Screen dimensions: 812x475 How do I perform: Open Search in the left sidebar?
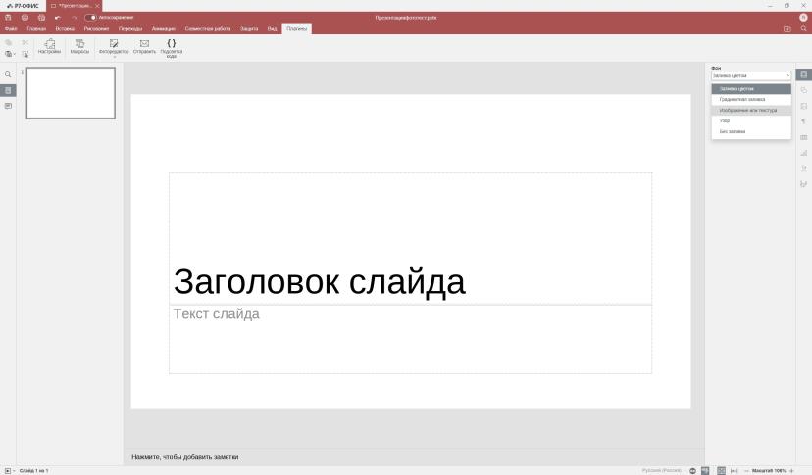(8, 74)
